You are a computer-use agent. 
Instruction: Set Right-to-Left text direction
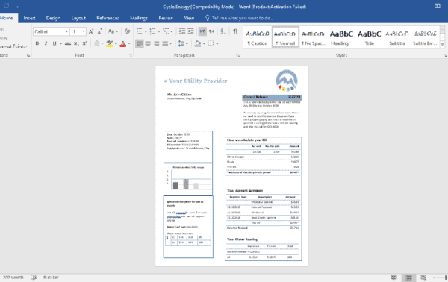(211, 31)
